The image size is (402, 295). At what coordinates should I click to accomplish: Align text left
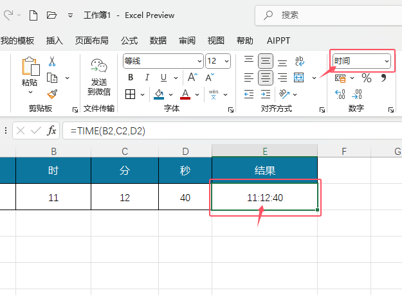(x=249, y=78)
